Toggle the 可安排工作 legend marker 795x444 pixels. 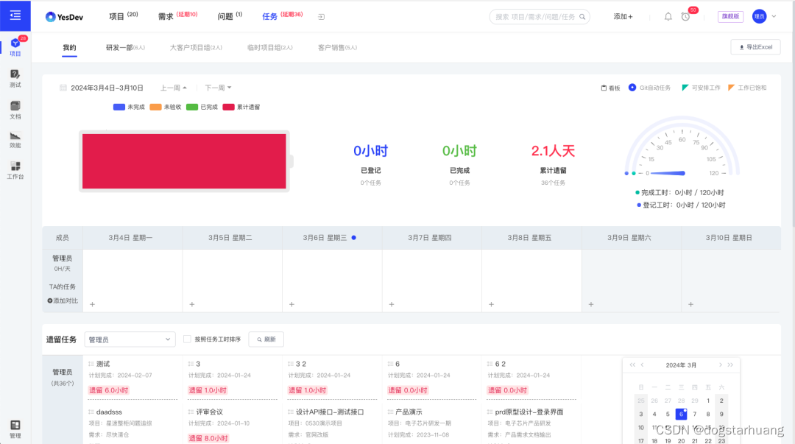(x=701, y=87)
